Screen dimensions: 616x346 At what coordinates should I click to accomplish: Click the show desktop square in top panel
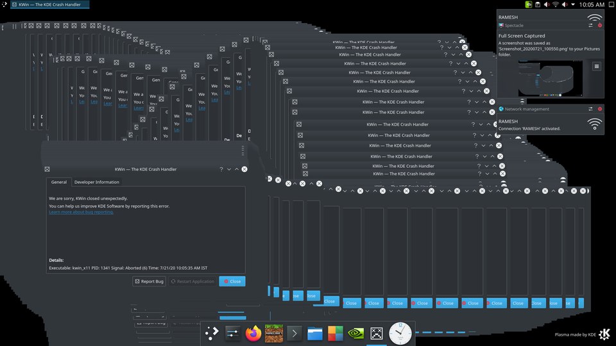612,4
